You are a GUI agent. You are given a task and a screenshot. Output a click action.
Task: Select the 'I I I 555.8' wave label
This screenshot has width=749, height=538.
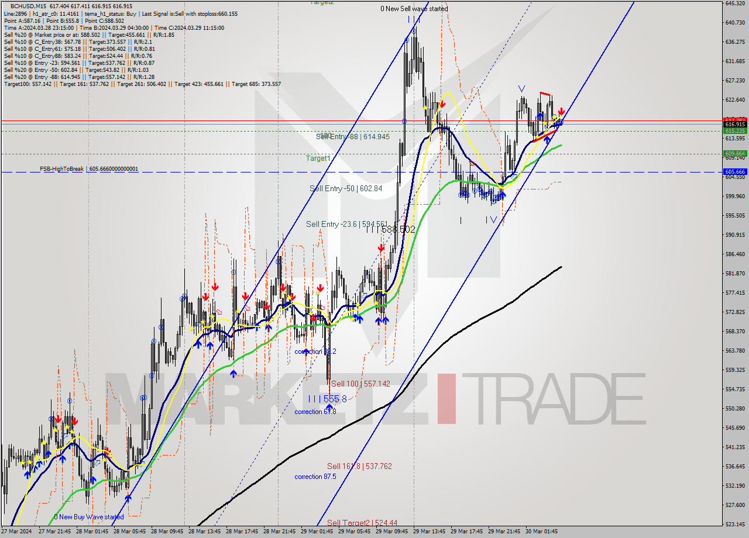328,398
